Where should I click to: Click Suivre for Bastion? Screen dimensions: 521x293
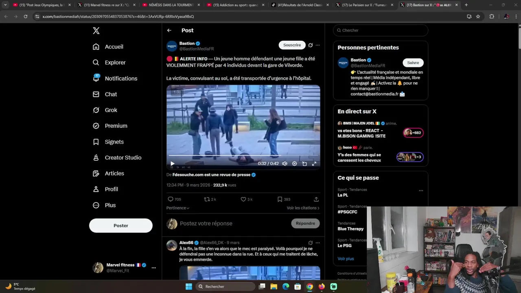tap(413, 63)
